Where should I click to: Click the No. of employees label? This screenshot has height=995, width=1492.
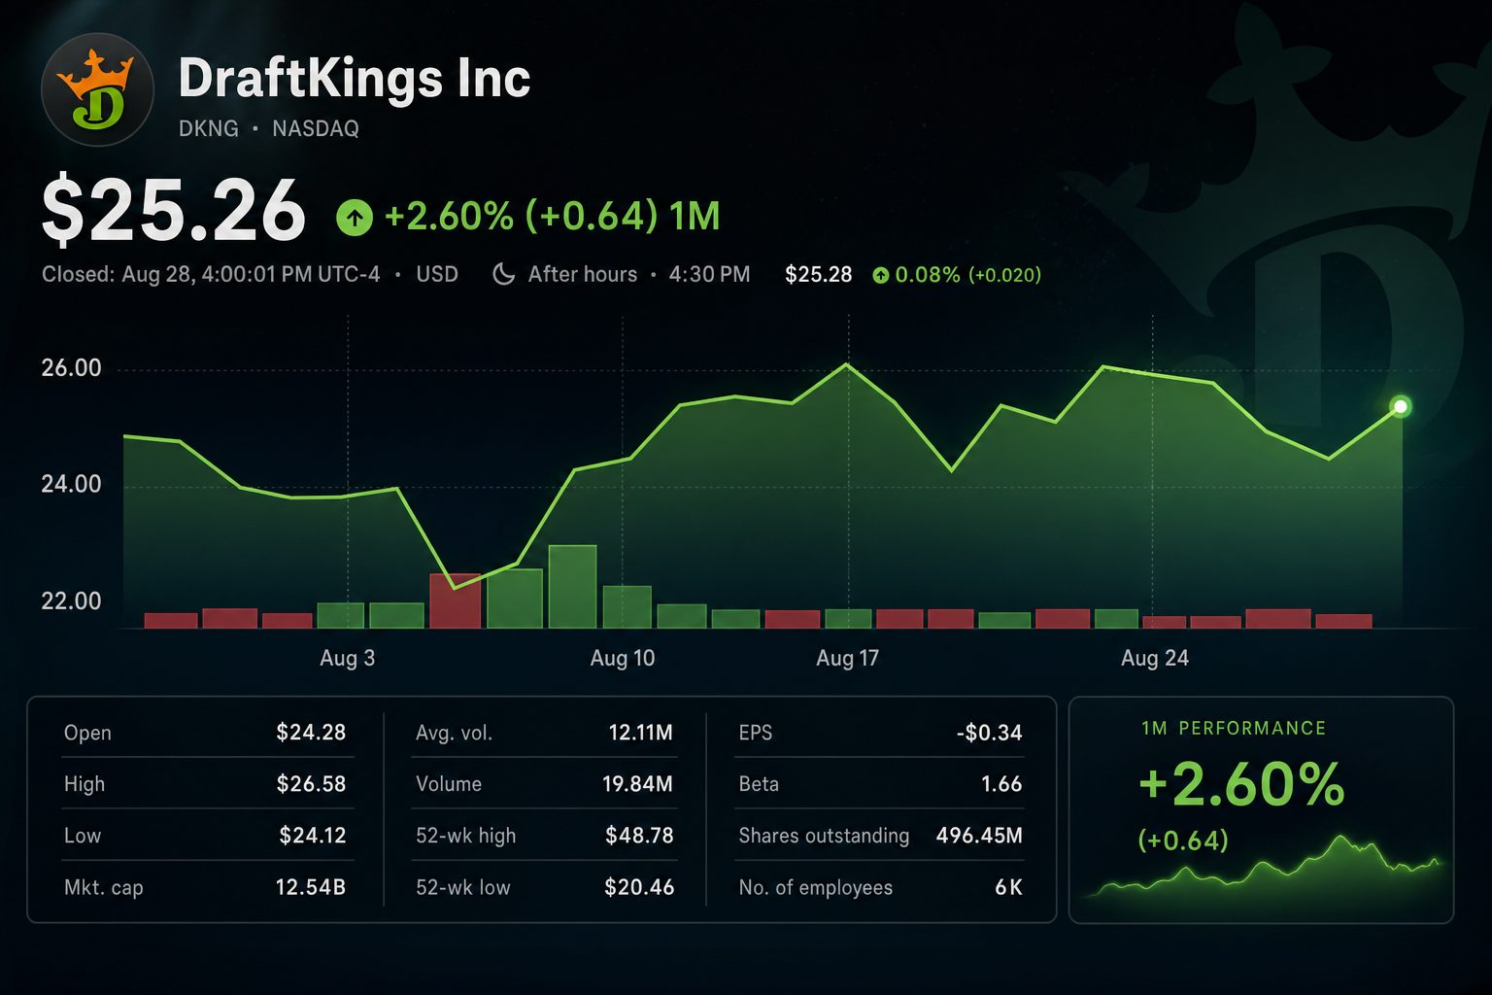815,887
